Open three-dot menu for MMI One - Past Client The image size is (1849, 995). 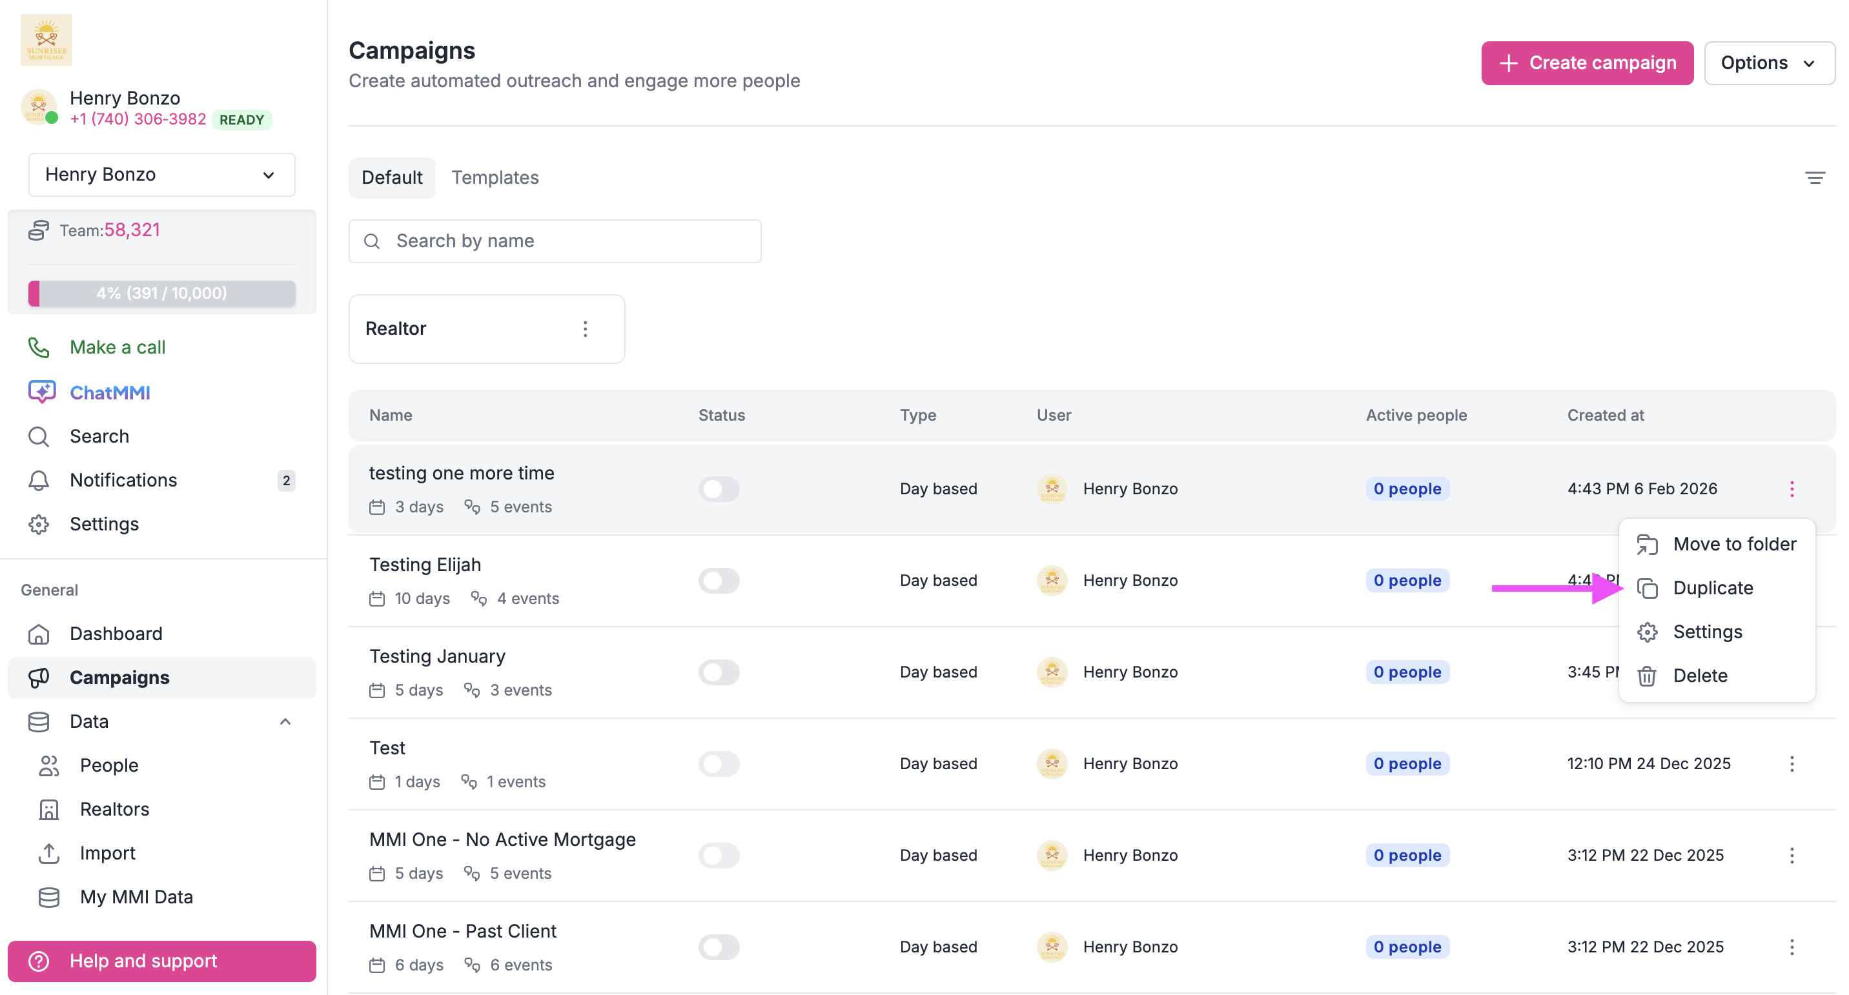1791,947
